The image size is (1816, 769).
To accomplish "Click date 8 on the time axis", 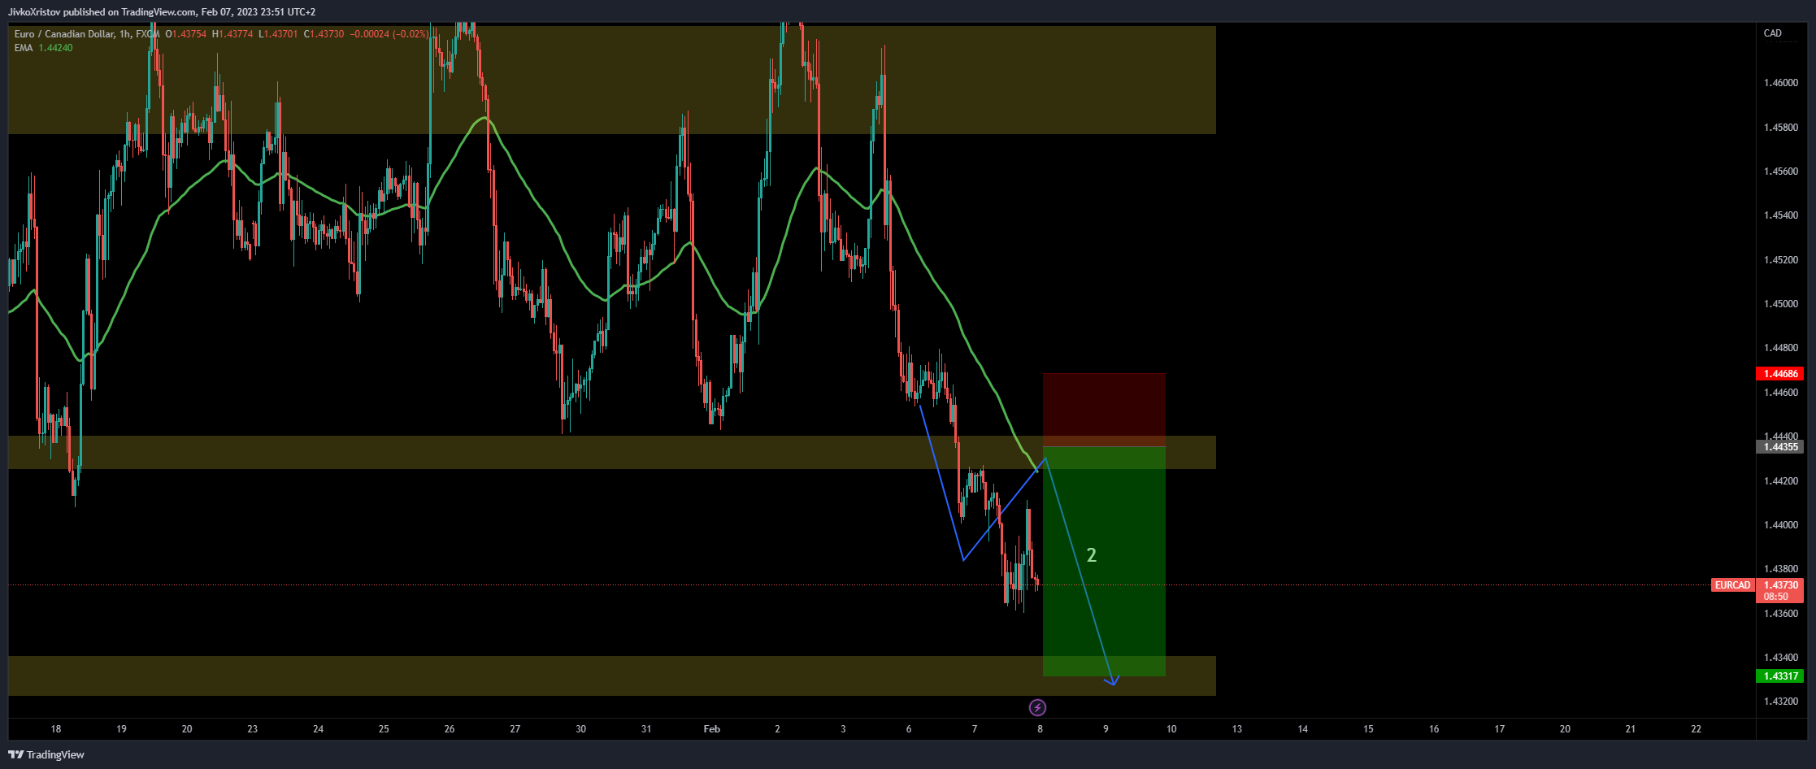I will pyautogui.click(x=1041, y=729).
